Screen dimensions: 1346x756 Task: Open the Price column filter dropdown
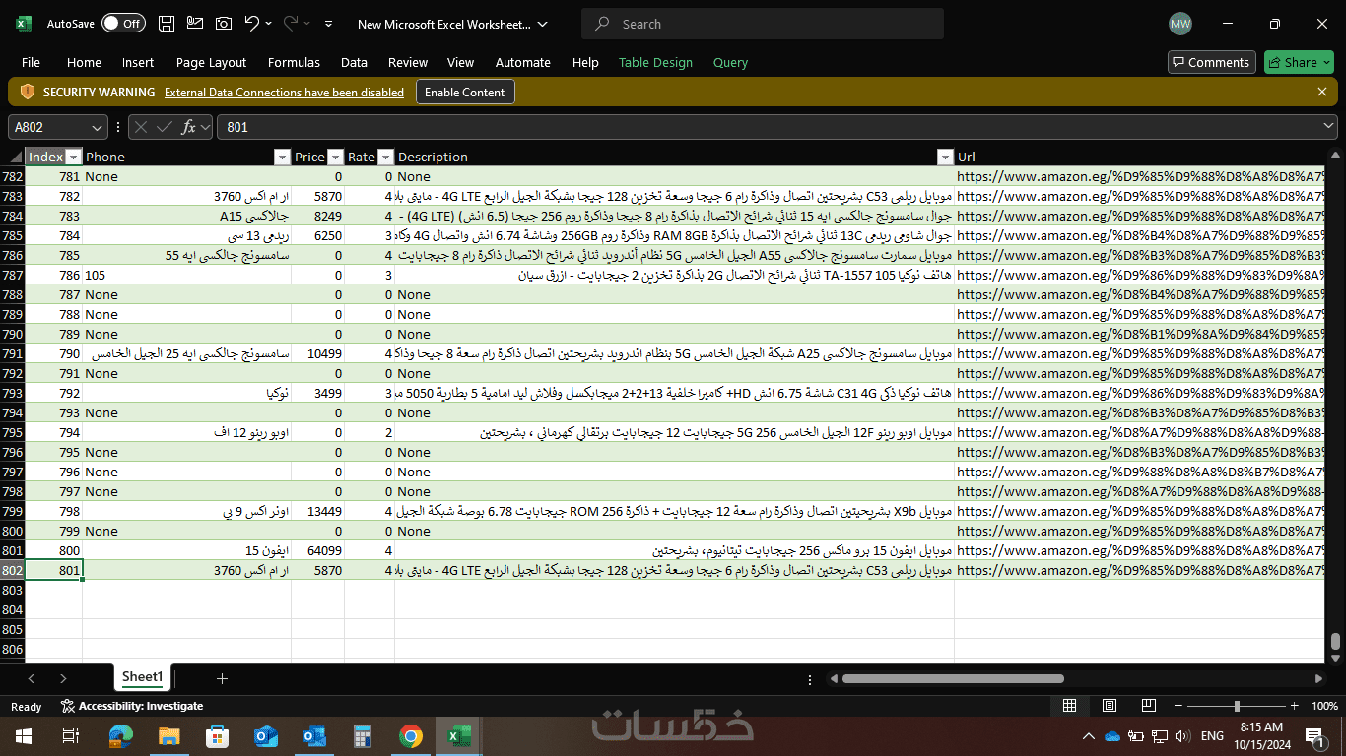click(335, 157)
